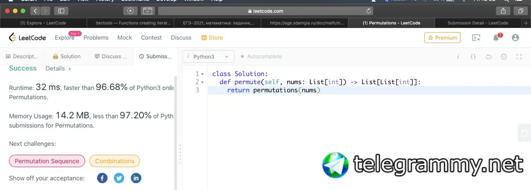Switch to the Submissions tab
The image size is (531, 190).
click(x=156, y=57)
